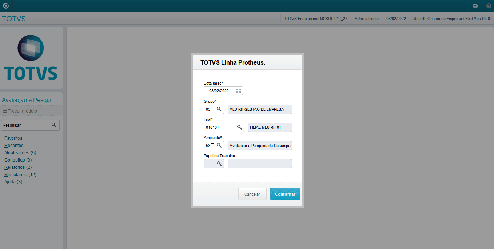Open the Favoritos menu

[x=13, y=138]
